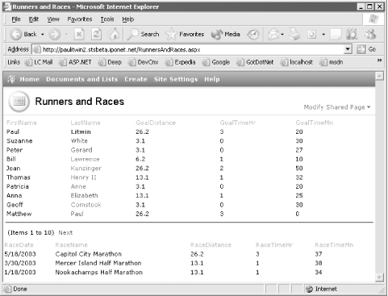Show the History clock icon

click(x=253, y=35)
